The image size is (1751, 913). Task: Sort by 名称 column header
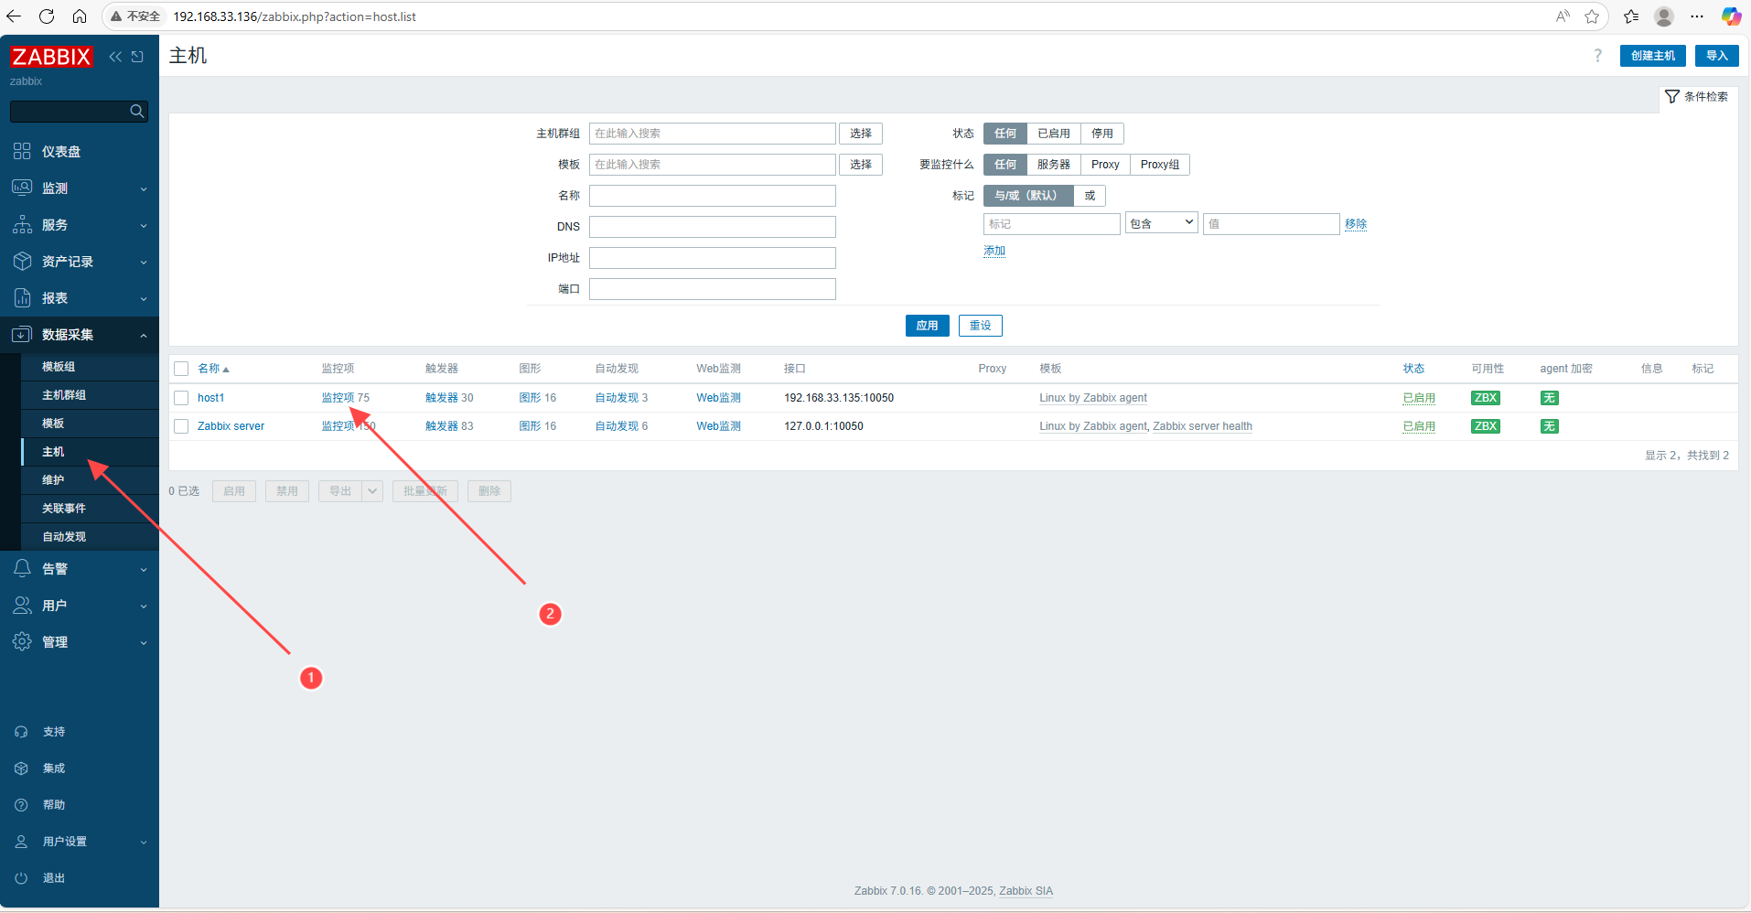(213, 369)
